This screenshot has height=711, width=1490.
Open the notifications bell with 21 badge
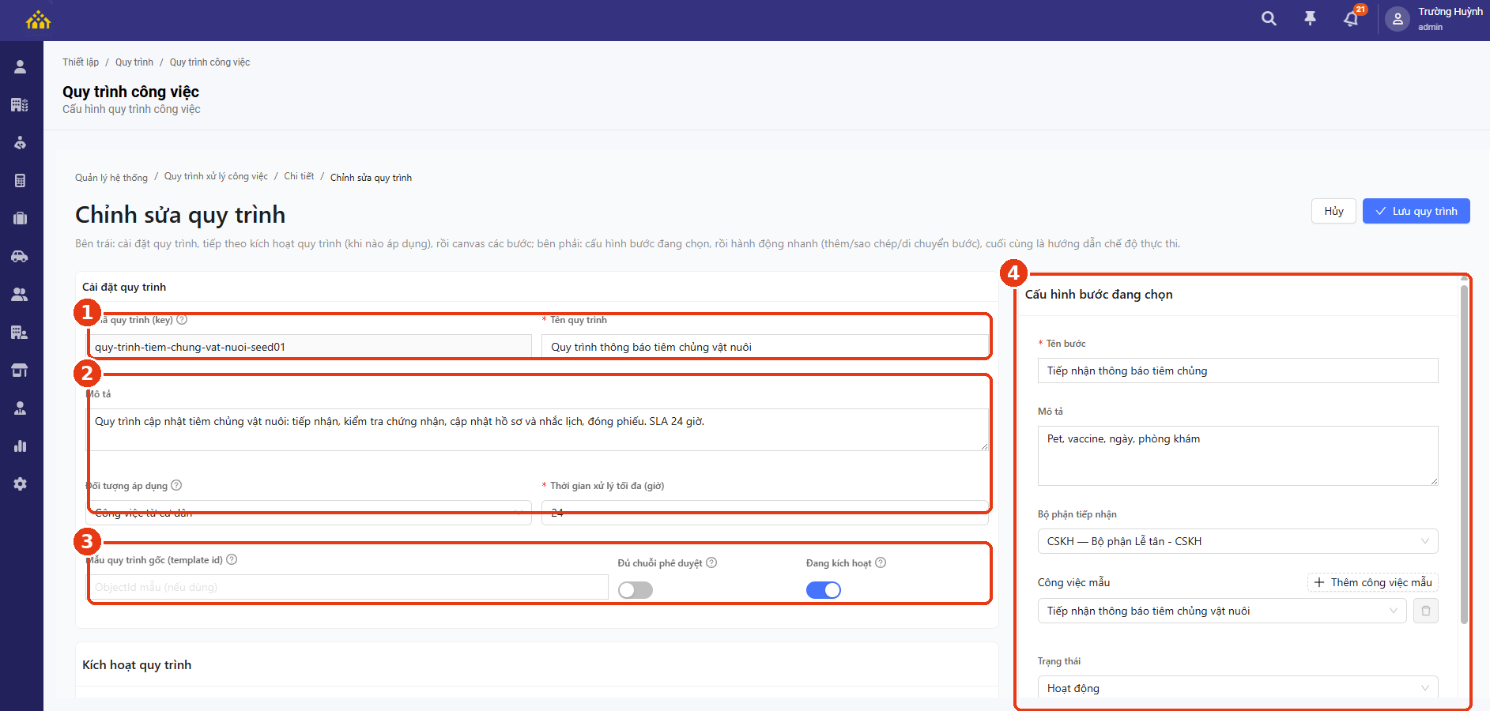(1351, 18)
